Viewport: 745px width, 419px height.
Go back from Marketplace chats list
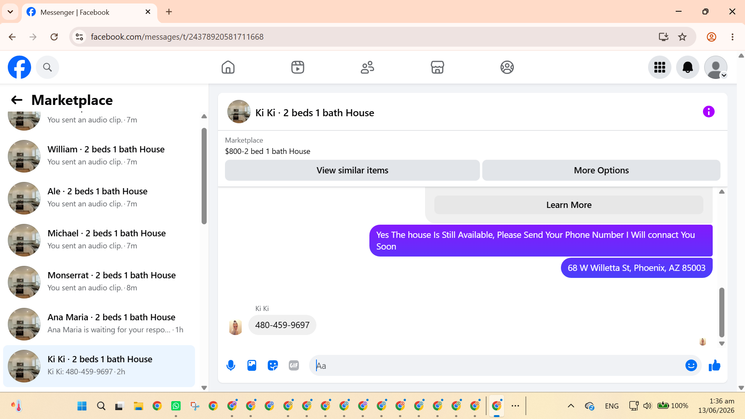pyautogui.click(x=17, y=100)
